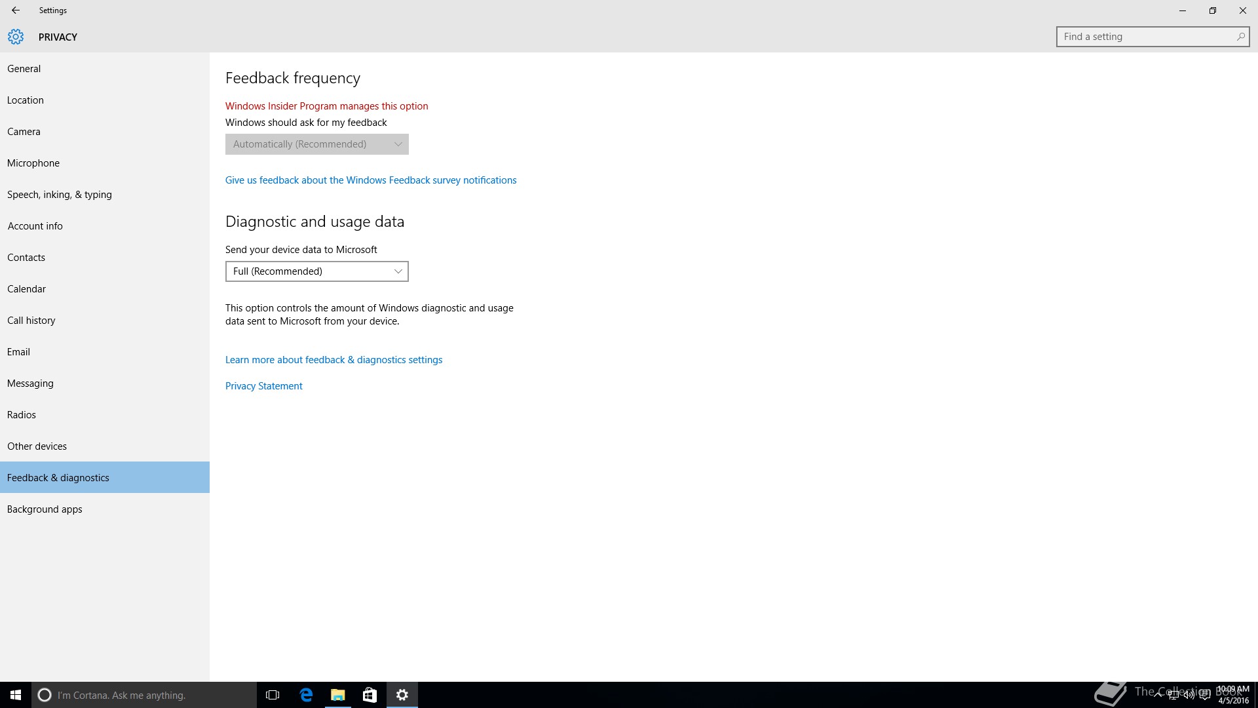Open the taskbar clock and date

point(1233,695)
